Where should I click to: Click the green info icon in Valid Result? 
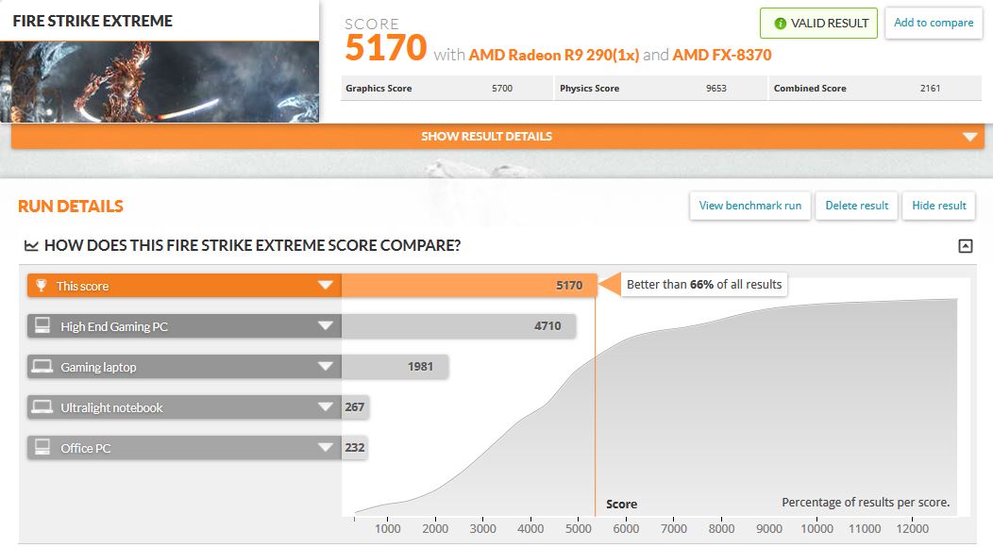pyautogui.click(x=781, y=24)
